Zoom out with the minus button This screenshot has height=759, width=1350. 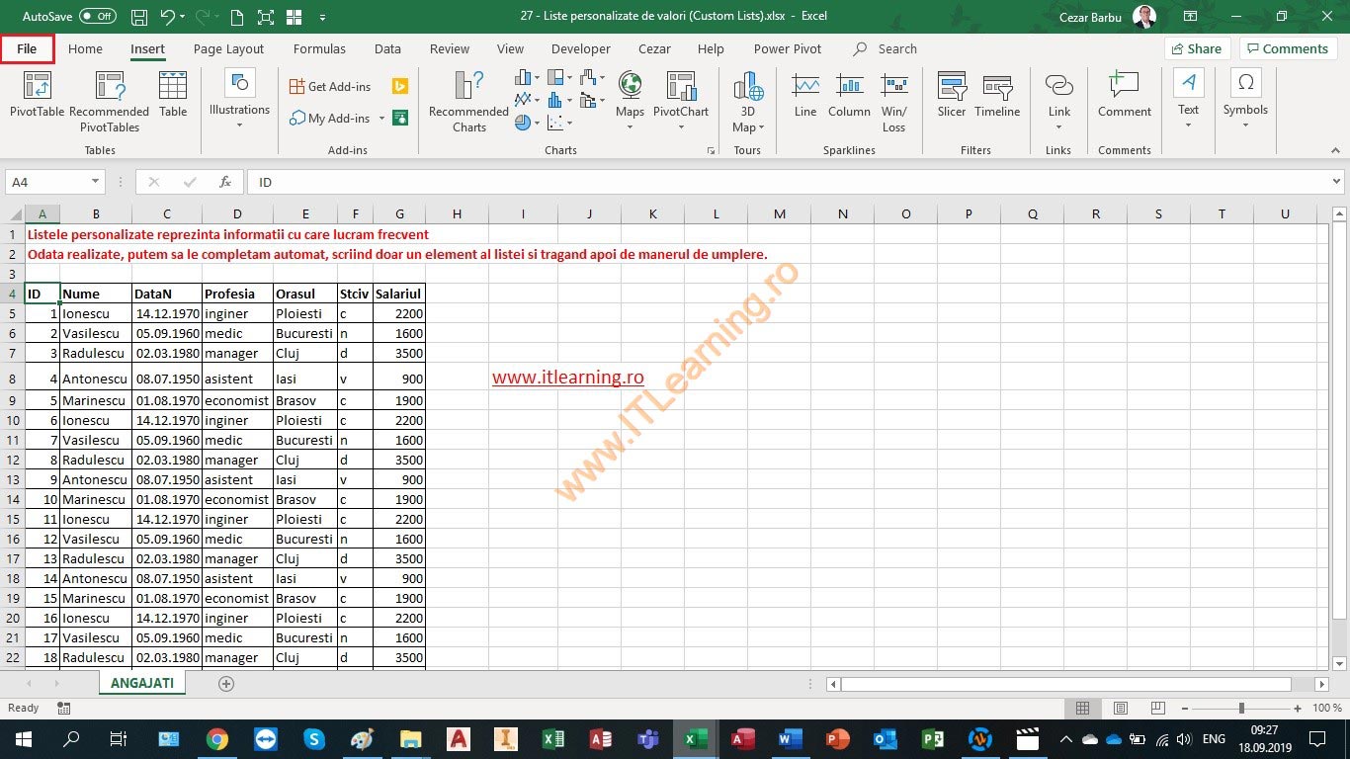coord(1185,709)
